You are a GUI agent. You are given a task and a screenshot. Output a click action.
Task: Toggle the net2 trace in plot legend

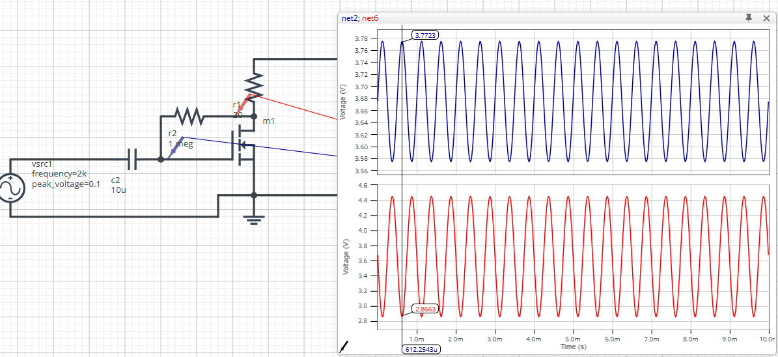pos(350,18)
